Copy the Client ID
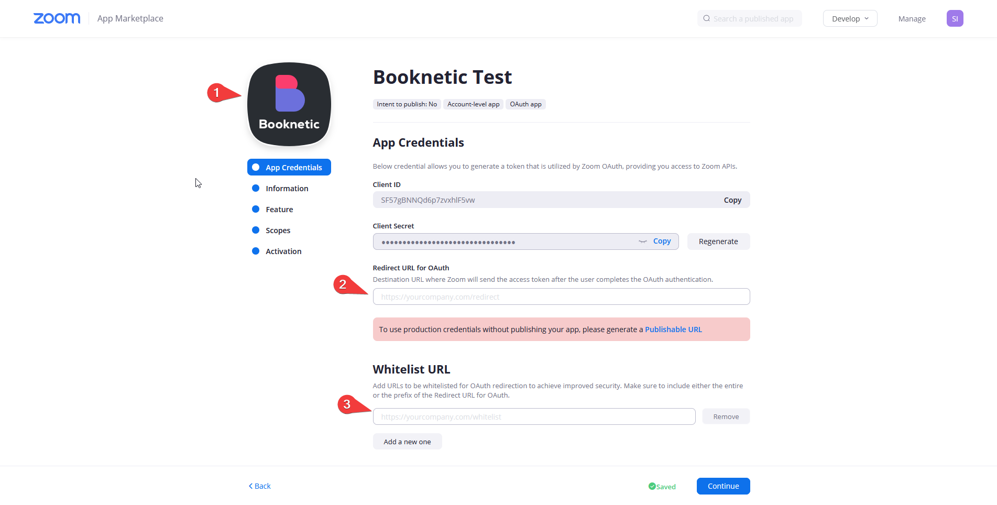The width and height of the screenshot is (997, 505). 732,200
